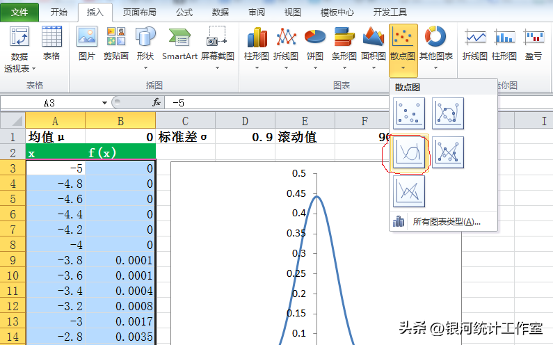Click the f(x) header cell B2
Screen dimensions: 553x345
(x=120, y=152)
